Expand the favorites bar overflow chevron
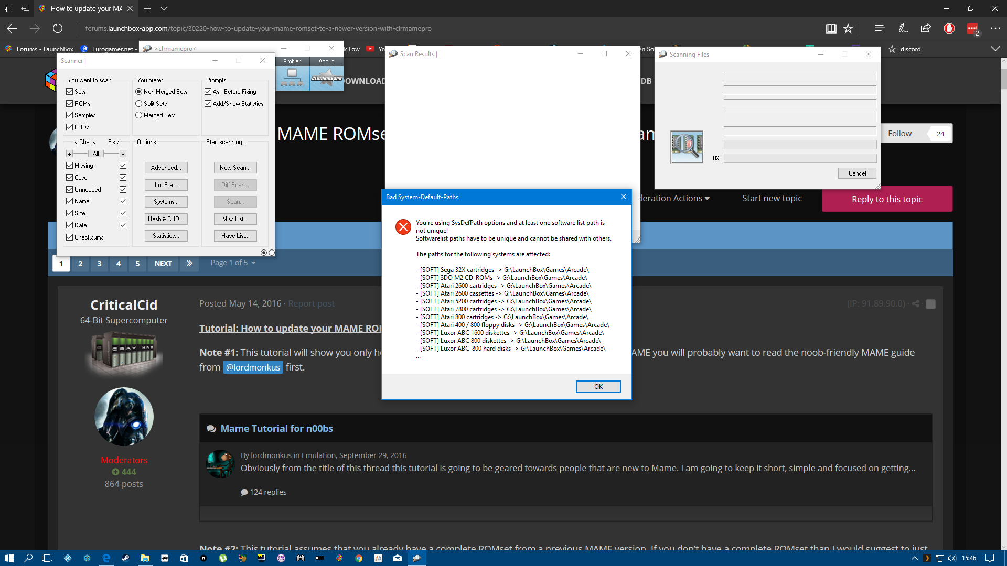This screenshot has height=566, width=1007. coord(995,49)
